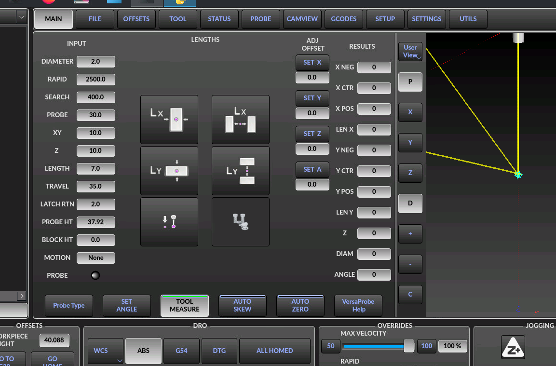Click the SET ANGLE button

tap(127, 305)
